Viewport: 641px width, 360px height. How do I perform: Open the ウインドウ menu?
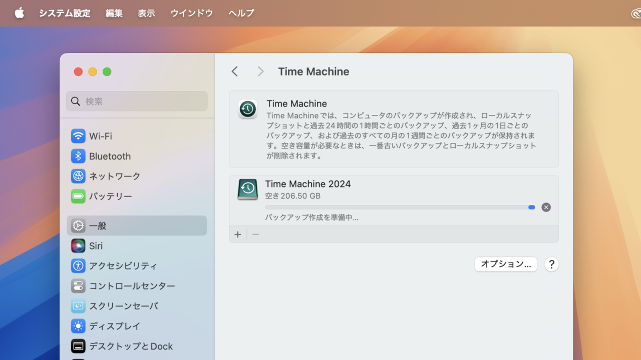(192, 13)
